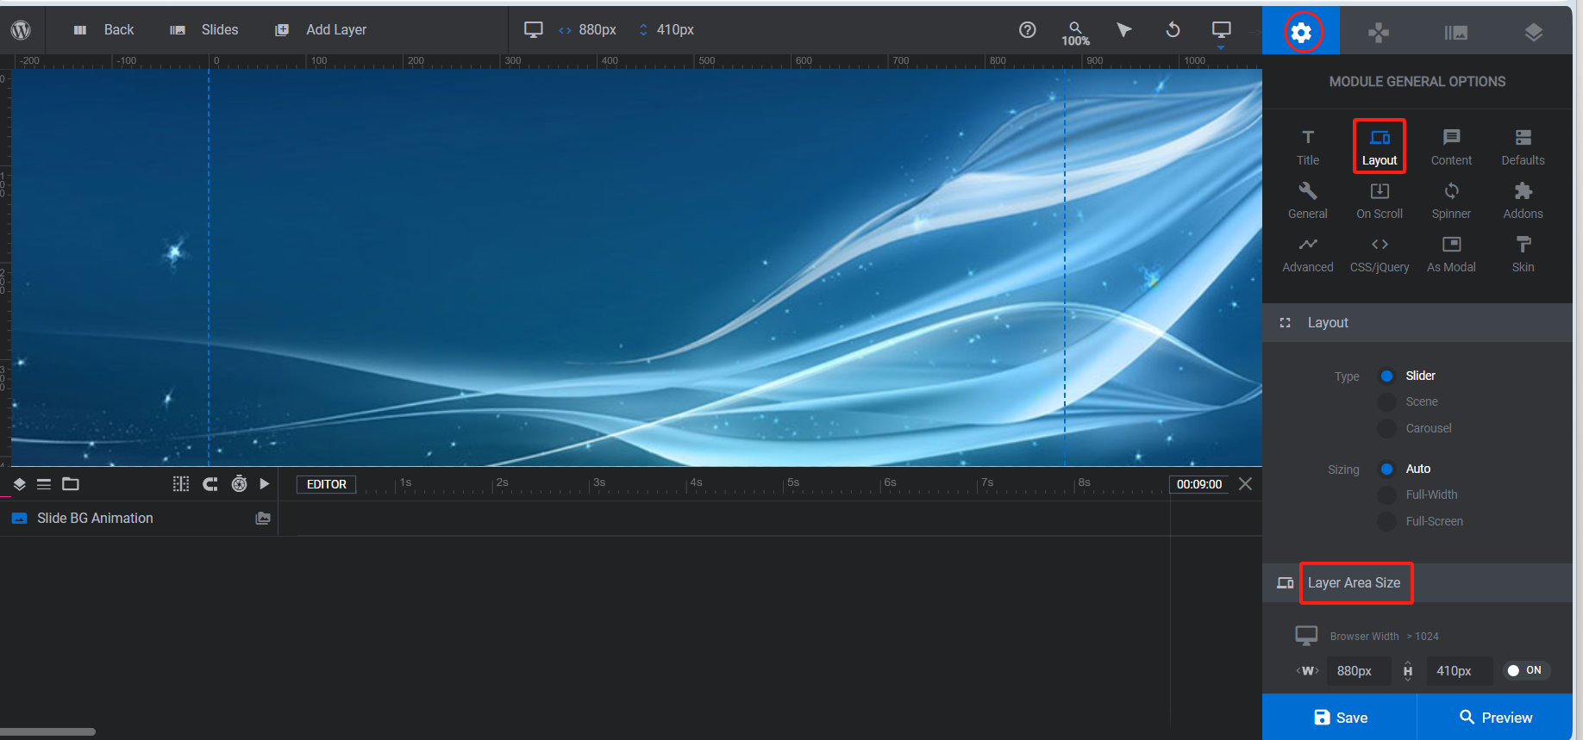Collapse the Layout panel header

(x=1417, y=322)
